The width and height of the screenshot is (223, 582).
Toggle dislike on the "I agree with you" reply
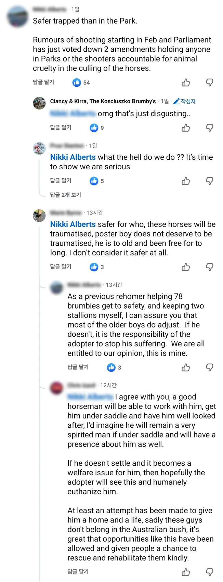(209, 572)
